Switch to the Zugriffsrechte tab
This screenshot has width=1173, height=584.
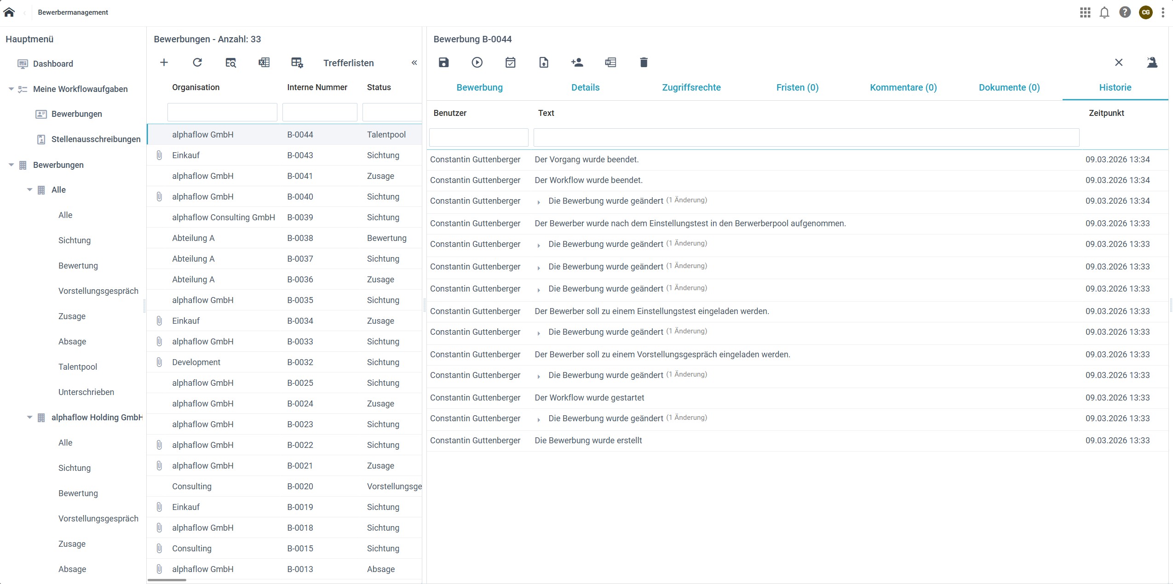point(691,87)
